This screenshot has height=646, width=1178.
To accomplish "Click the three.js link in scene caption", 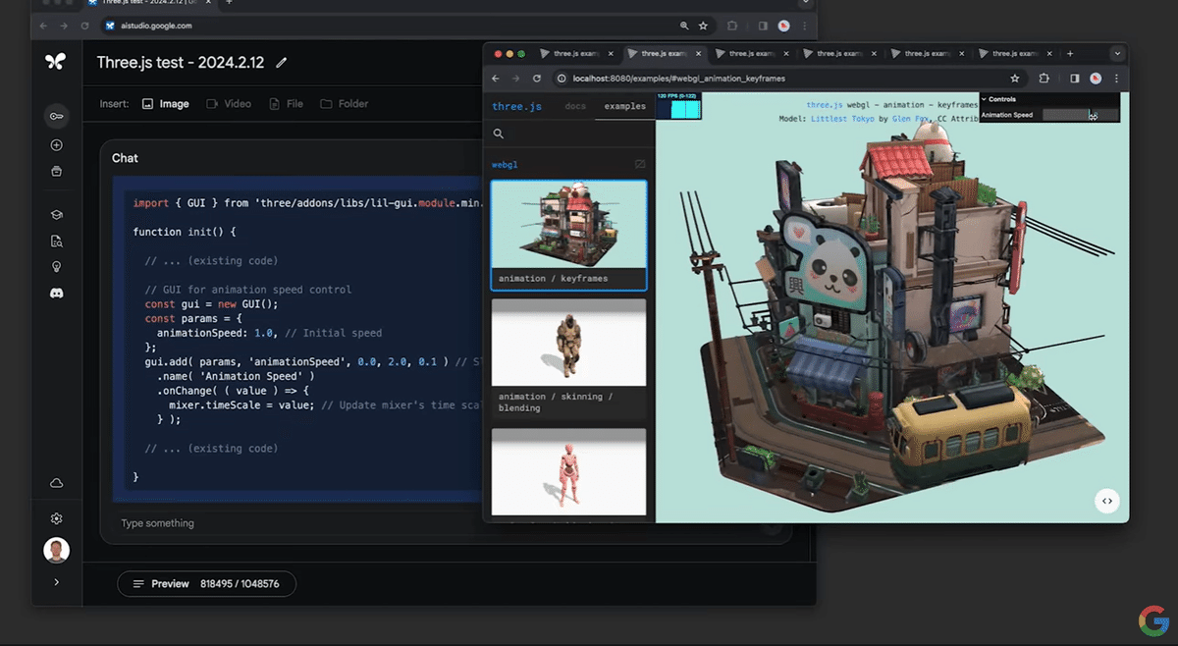I will pos(826,104).
